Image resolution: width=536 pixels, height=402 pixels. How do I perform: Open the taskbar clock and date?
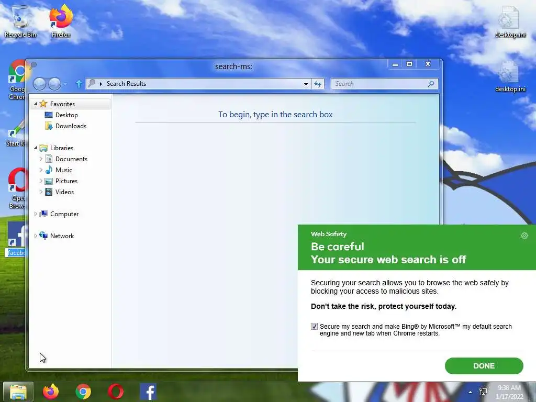click(509, 392)
